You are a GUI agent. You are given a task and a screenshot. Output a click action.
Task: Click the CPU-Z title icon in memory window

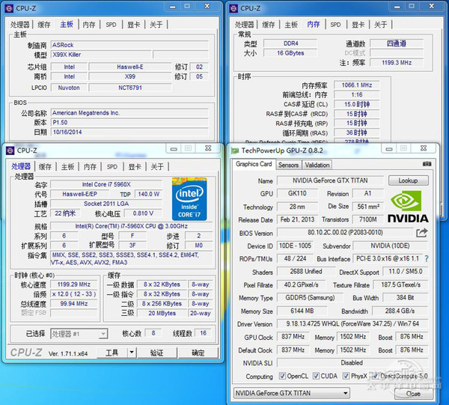(x=233, y=8)
